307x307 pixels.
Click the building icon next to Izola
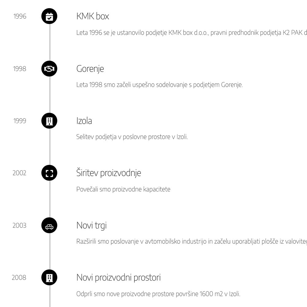[49, 121]
